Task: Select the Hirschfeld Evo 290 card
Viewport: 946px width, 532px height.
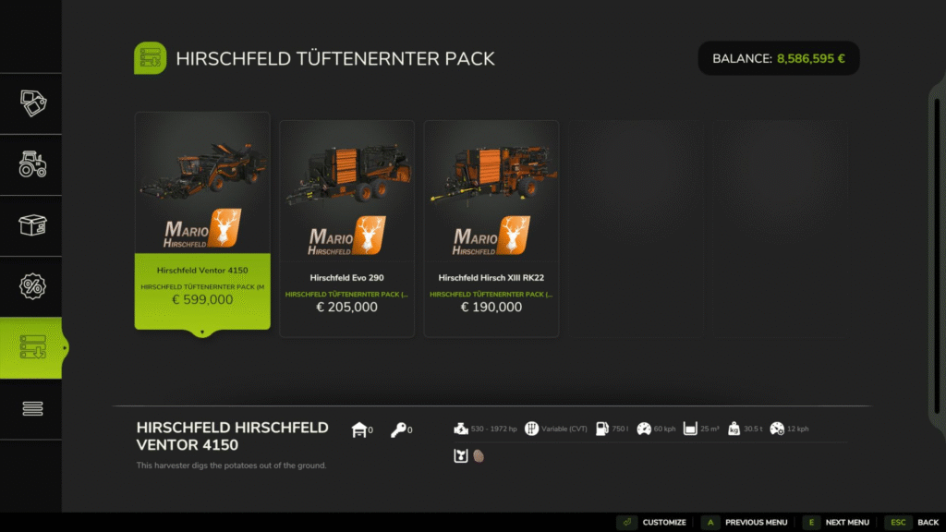Action: coord(347,229)
